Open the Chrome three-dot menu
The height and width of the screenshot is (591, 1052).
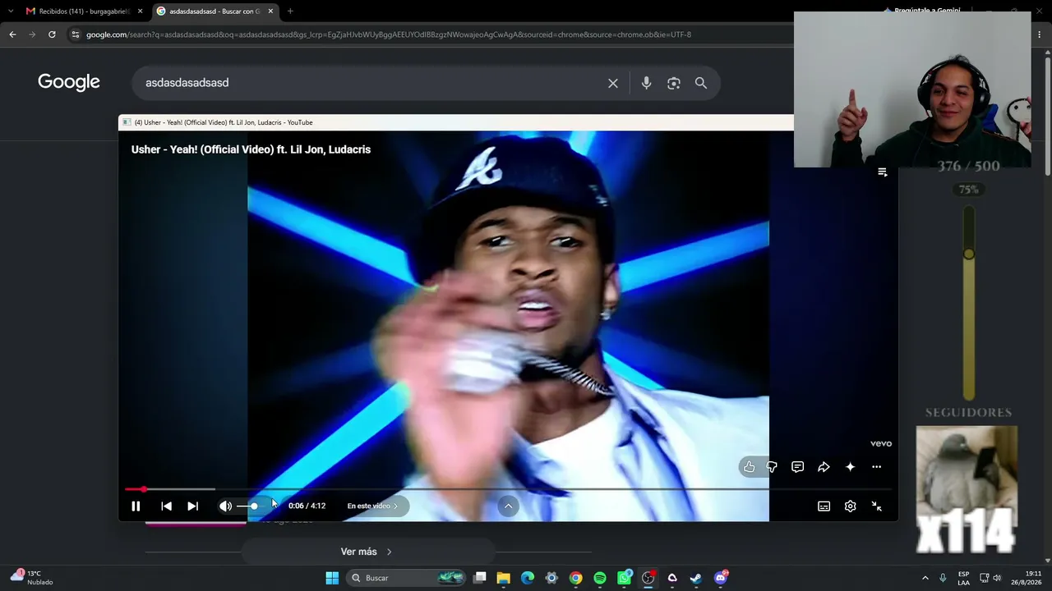[1040, 34]
